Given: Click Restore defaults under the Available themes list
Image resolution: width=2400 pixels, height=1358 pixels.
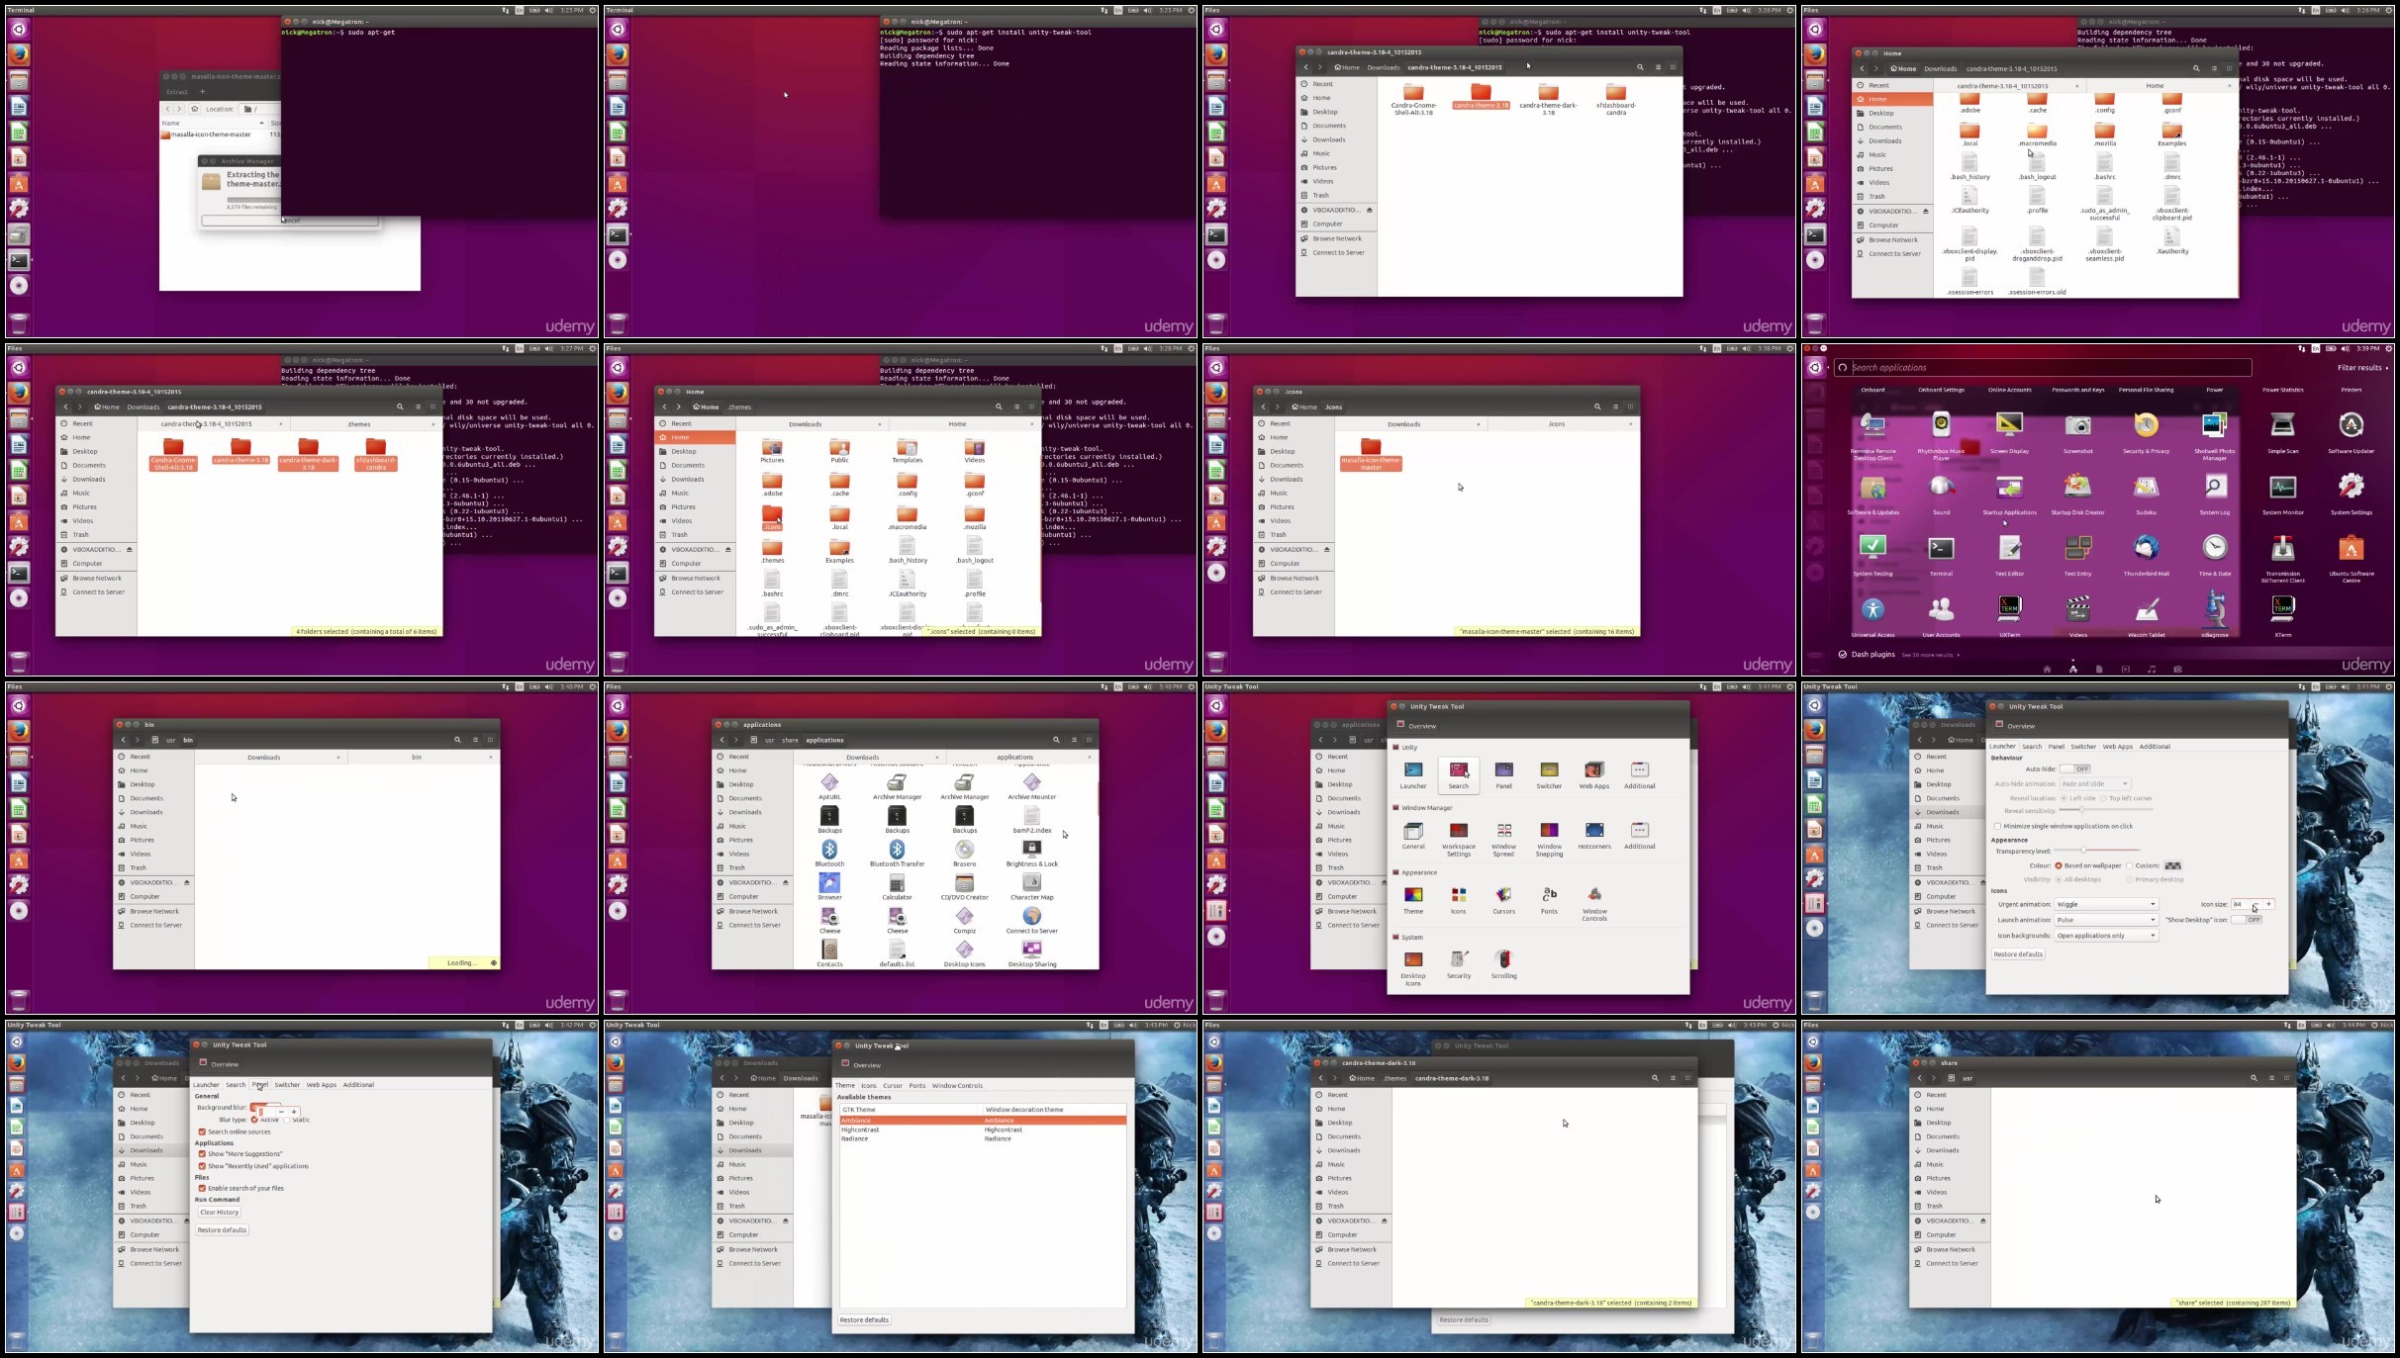Looking at the screenshot, I should point(864,1319).
